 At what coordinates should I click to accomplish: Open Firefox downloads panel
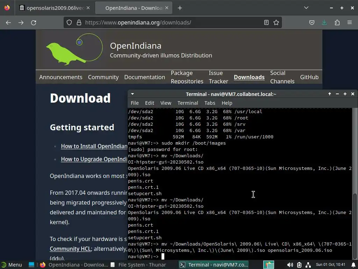coord(324,22)
